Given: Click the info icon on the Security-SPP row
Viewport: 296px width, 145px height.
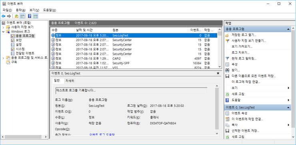Looking at the screenshot, I should [x=53, y=63].
